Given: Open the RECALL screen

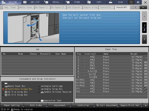Looking at the screenshot, I should point(53,2).
